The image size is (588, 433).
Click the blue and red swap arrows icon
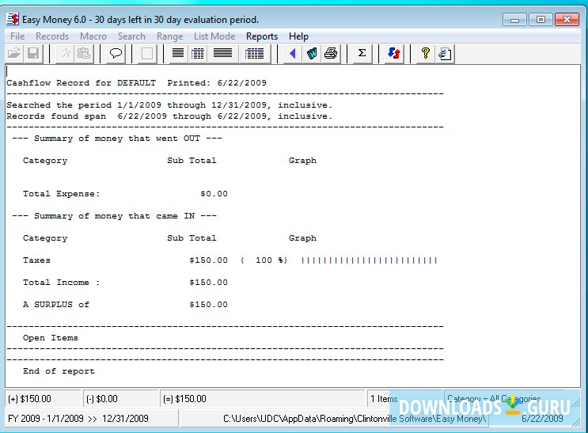pyautogui.click(x=394, y=53)
